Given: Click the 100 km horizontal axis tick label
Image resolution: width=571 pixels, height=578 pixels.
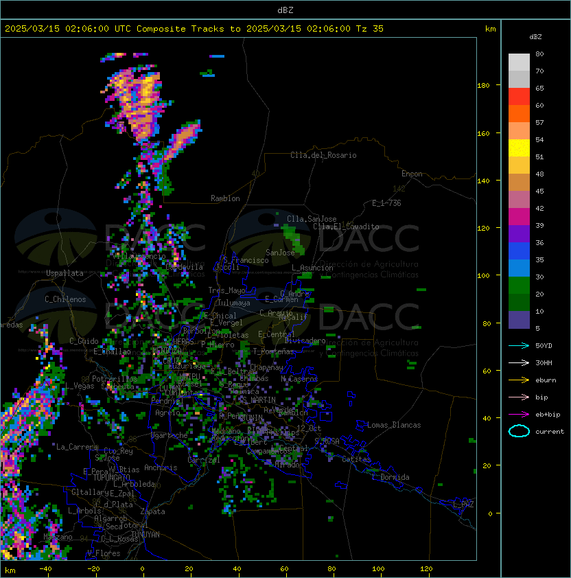Looking at the screenshot, I should (x=378, y=569).
